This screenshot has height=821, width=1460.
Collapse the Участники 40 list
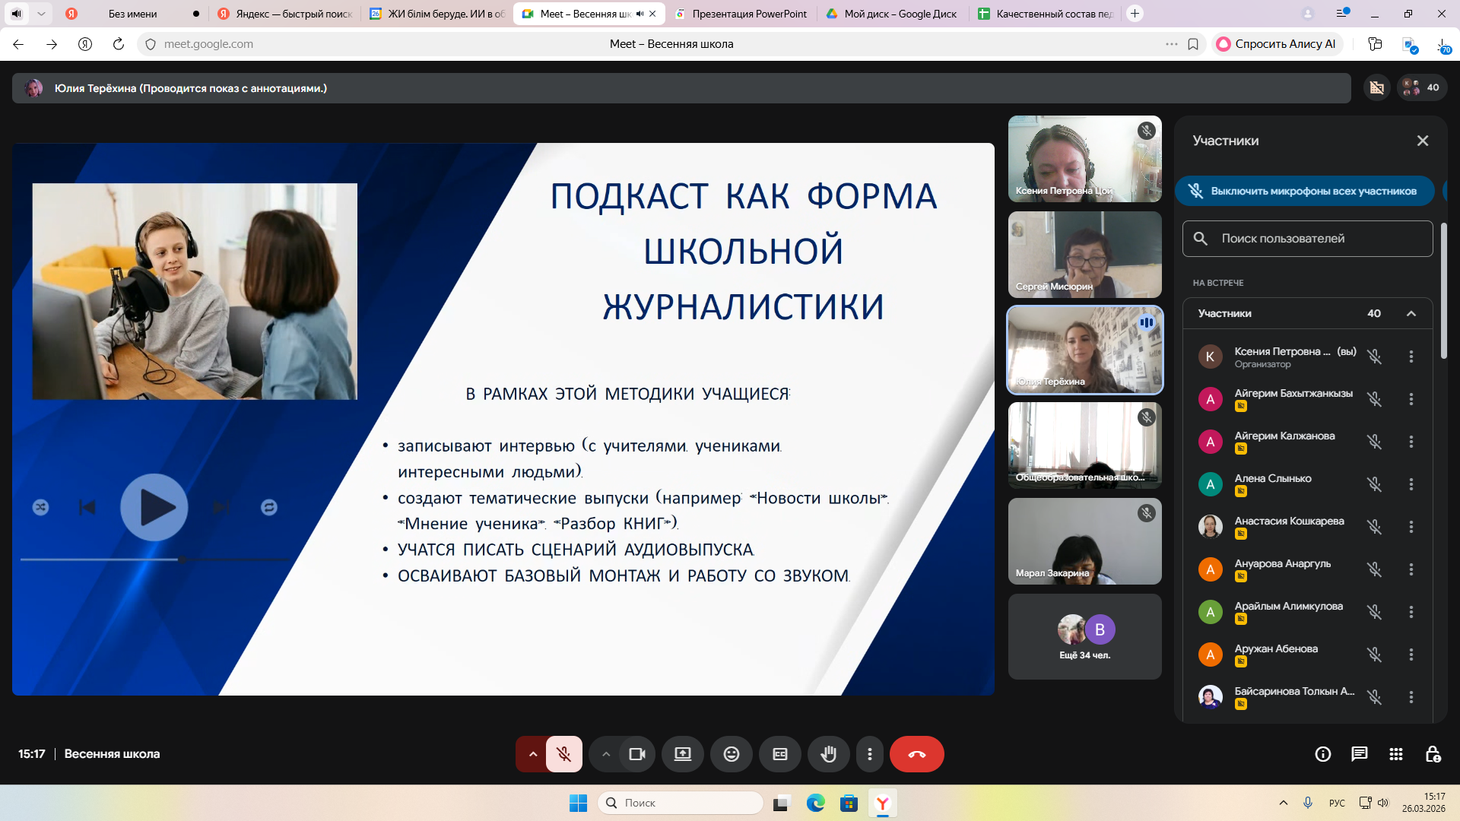click(1411, 313)
